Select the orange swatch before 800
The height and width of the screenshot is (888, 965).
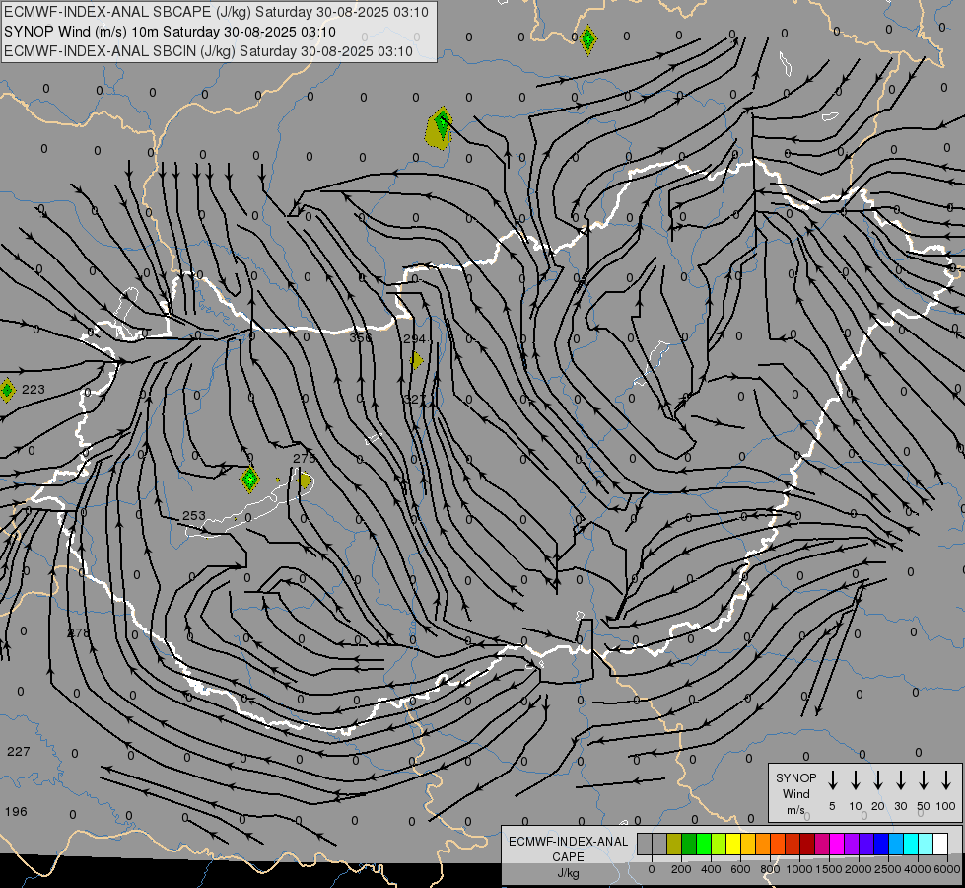(763, 844)
